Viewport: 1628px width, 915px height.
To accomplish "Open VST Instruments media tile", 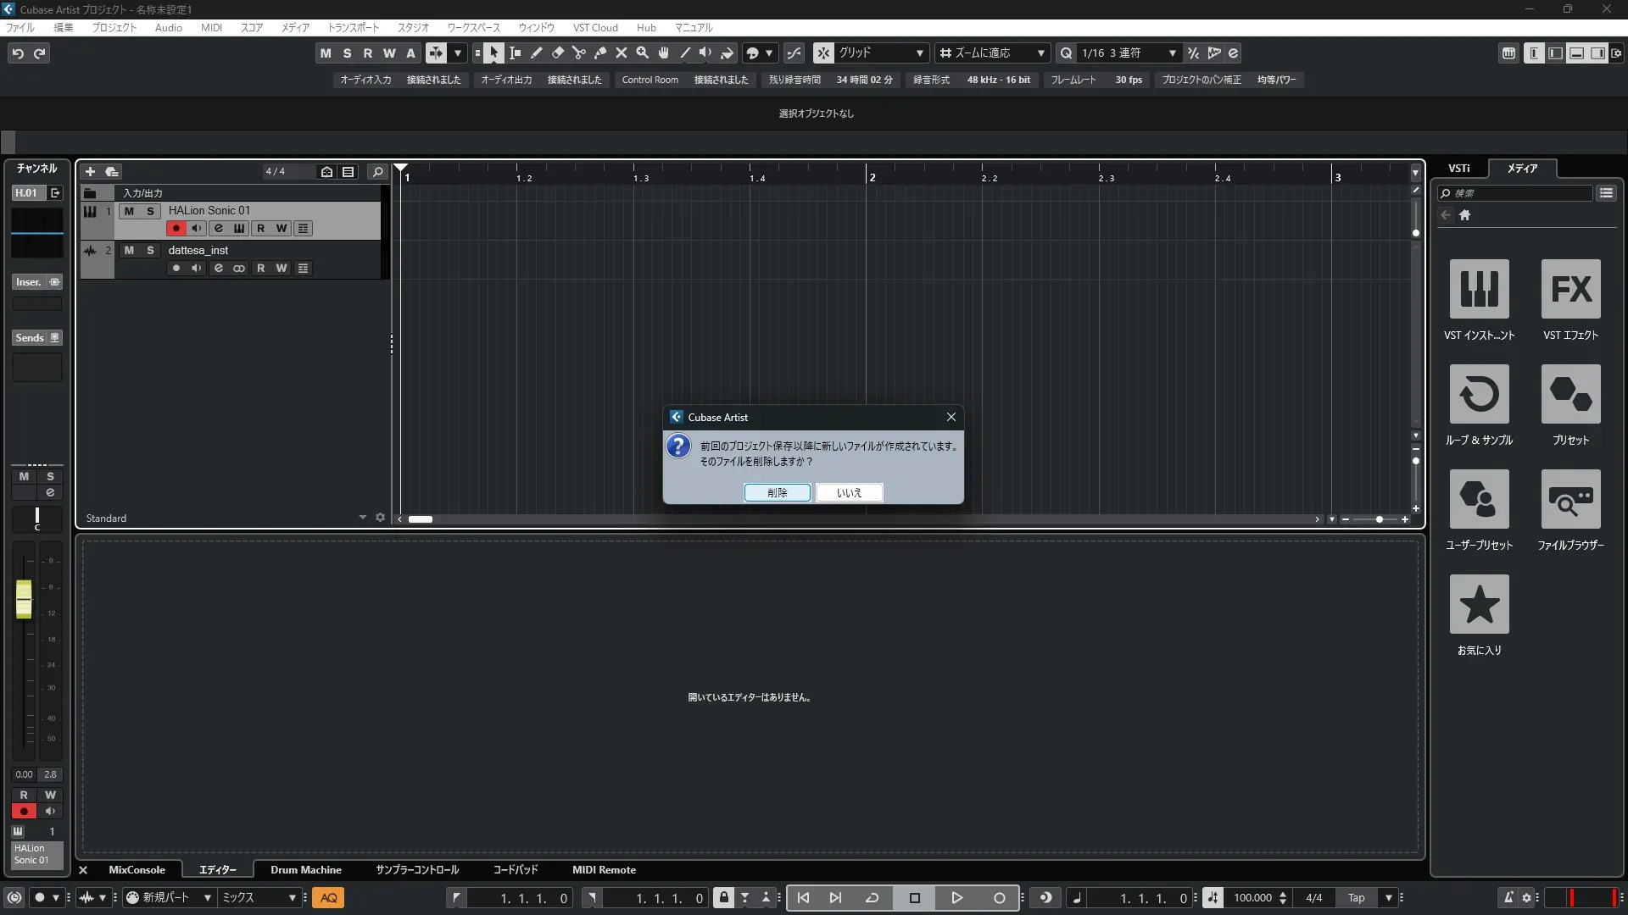I will coord(1479,289).
